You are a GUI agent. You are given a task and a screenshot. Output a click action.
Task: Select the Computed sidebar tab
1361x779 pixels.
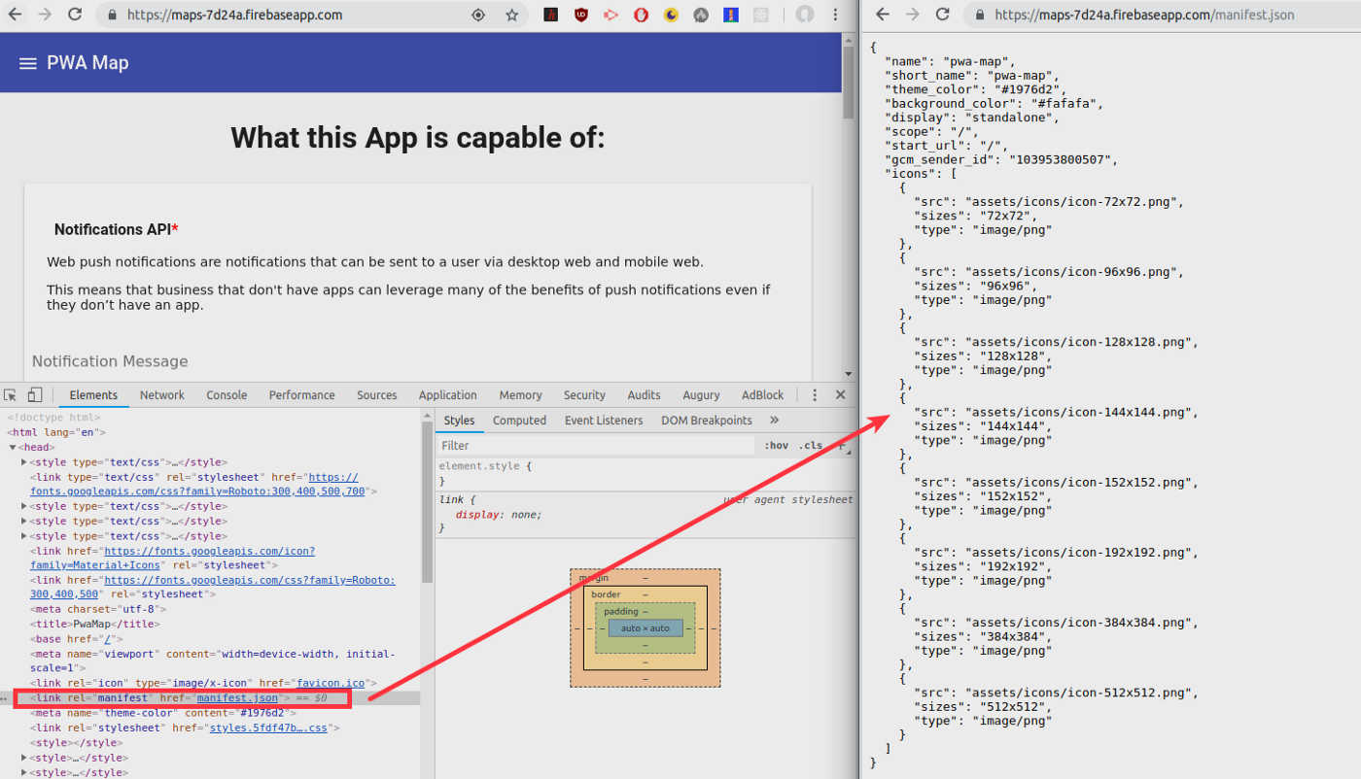tap(519, 421)
